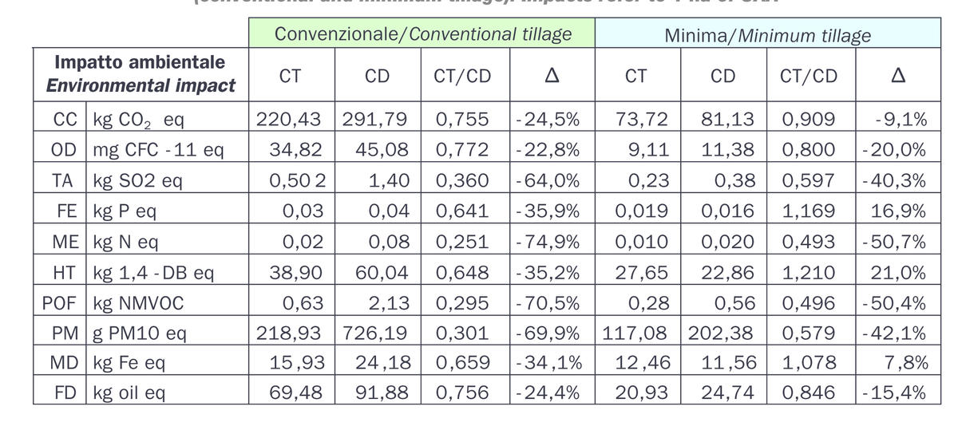
Task: Click the CD header under Minimum tillage
Action: click(x=722, y=76)
